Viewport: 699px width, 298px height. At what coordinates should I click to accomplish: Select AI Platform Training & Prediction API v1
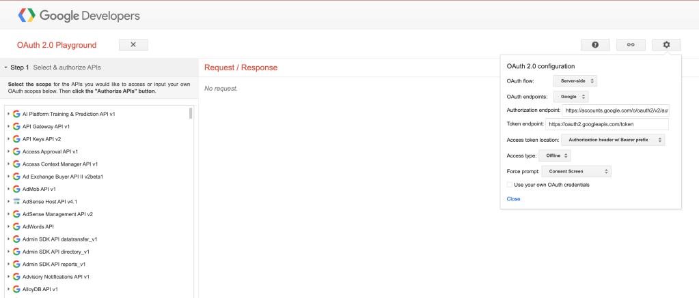click(68, 114)
